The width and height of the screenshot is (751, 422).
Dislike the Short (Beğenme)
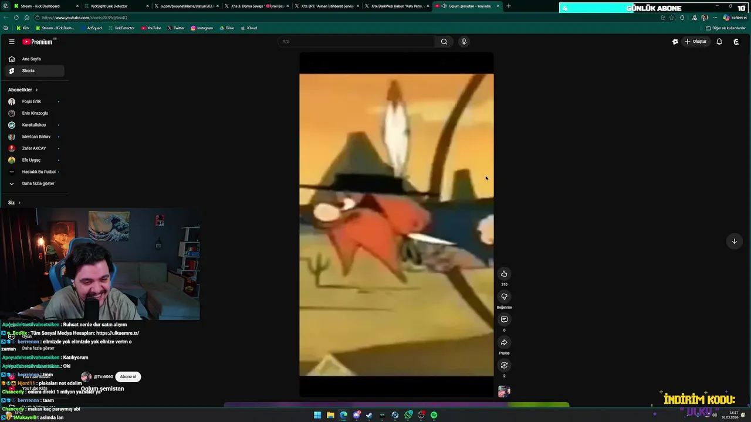coord(504,297)
